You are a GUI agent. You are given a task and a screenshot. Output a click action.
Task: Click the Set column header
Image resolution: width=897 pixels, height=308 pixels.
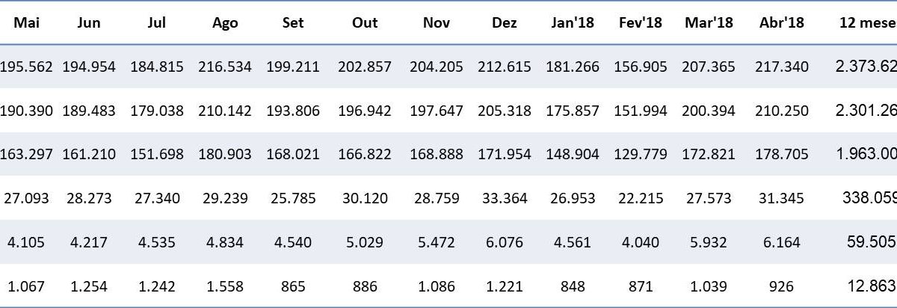(x=293, y=22)
